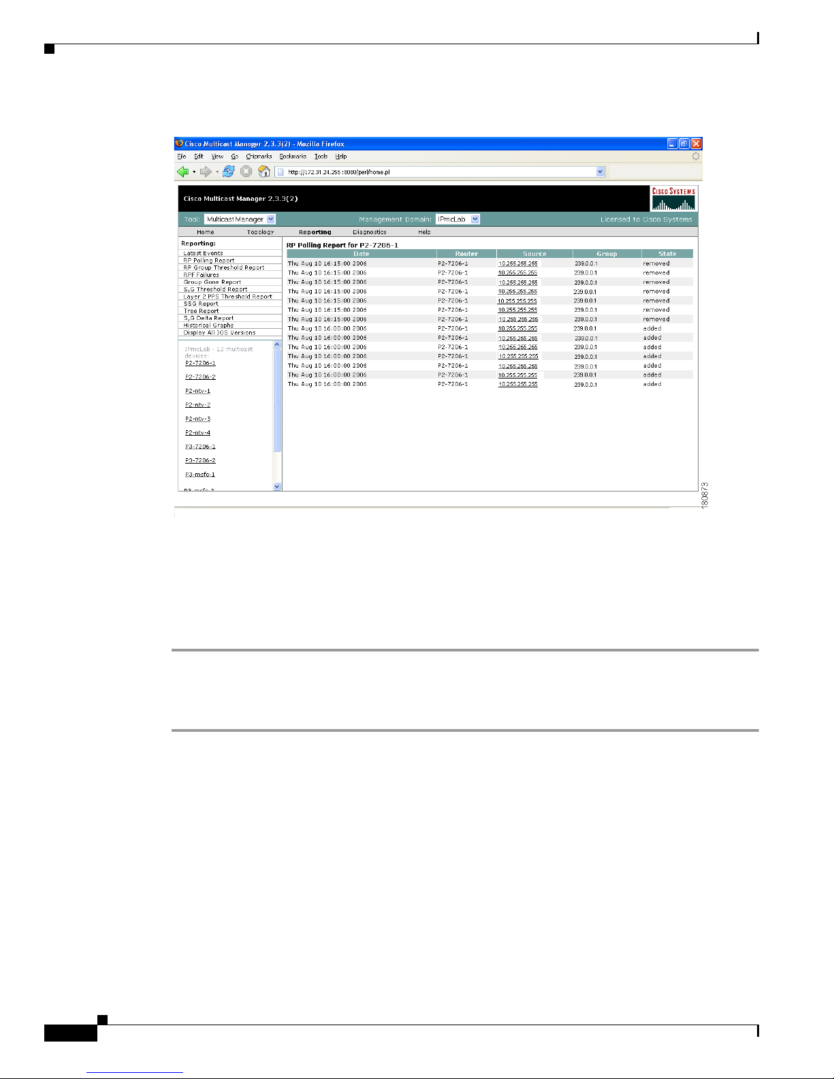This screenshot has height=1079, width=834.
Task: Open the Historical Graphs report link
Action: (x=208, y=325)
